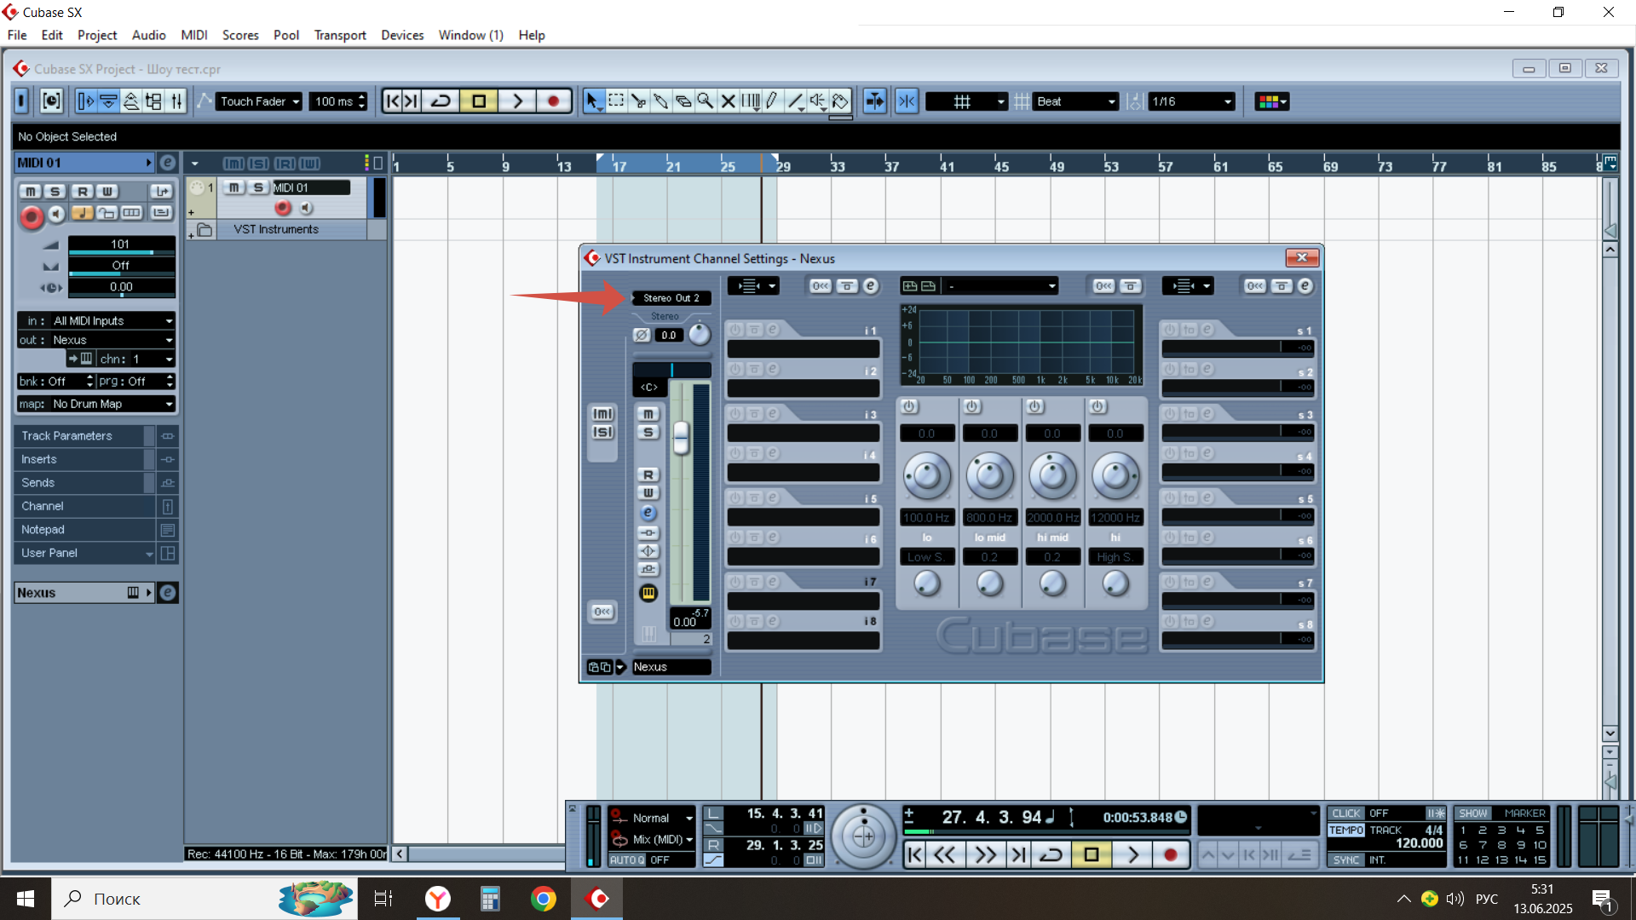The image size is (1636, 920).
Task: Open the 1/16 quantize dropdown
Action: [x=1191, y=101]
